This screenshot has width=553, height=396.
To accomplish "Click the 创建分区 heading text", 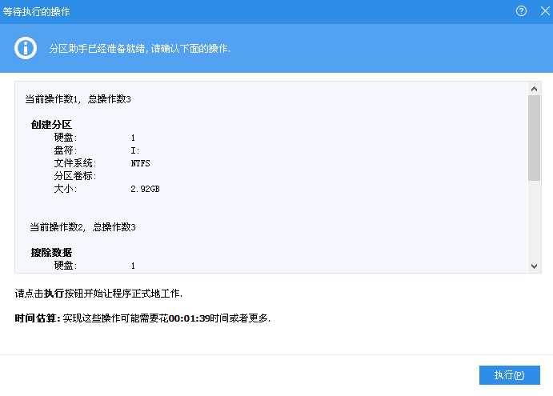I will (51, 125).
